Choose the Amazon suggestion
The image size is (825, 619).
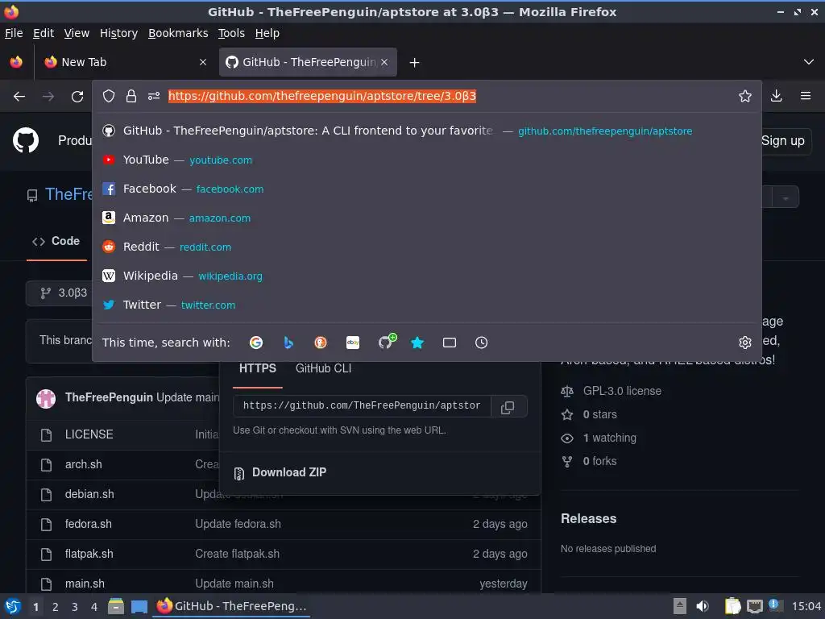click(x=427, y=218)
